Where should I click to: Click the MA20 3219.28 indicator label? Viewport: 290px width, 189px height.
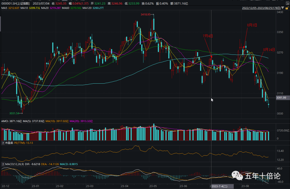(x=51, y=8)
